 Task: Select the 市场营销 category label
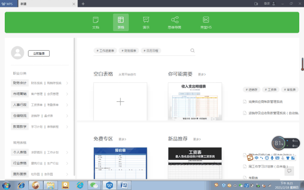click(x=20, y=94)
